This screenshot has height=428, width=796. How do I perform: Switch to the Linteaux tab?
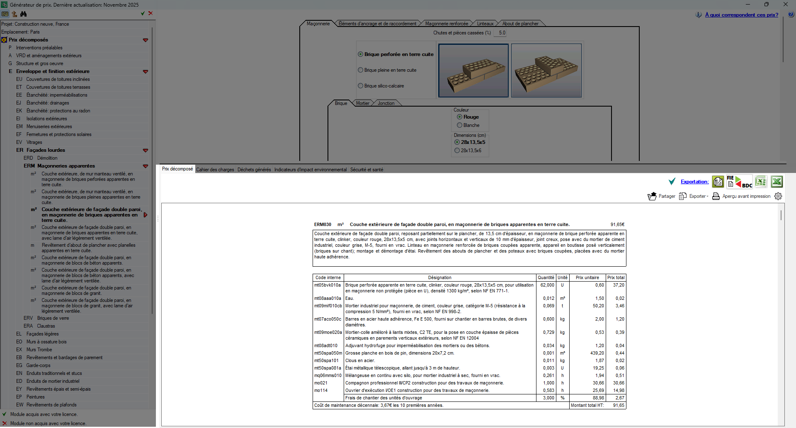485,24
